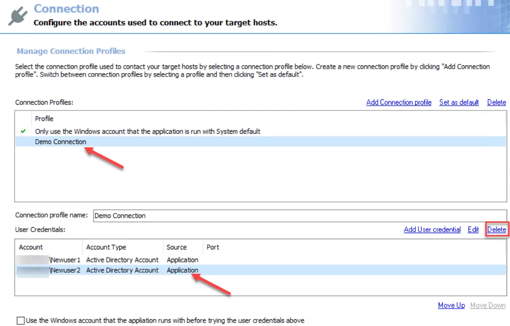The image size is (510, 326).
Task: Click the Account Type column header
Action: click(106, 247)
